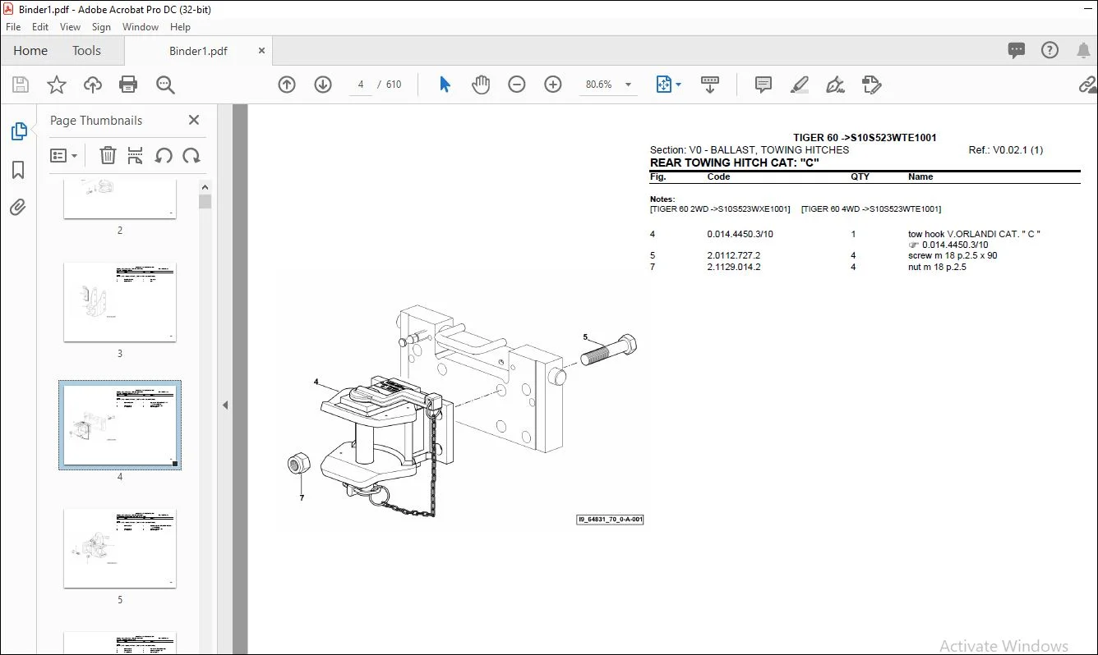Click 'tow hook V.ORLANDI CAT. " C "' text

(974, 235)
